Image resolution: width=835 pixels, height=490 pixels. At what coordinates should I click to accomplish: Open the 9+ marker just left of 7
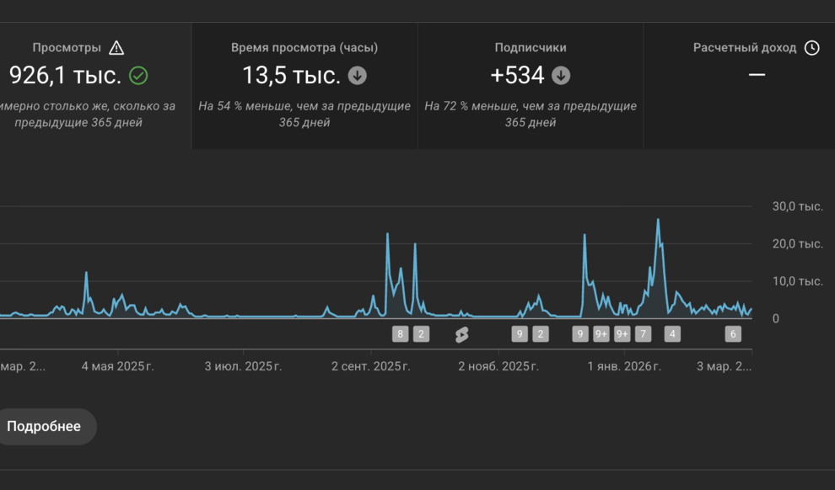(622, 334)
